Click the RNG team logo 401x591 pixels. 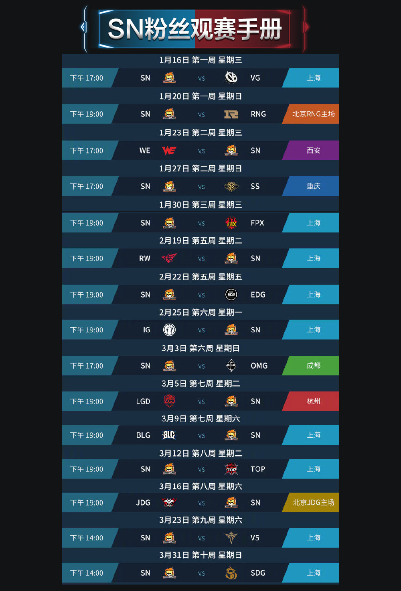[x=231, y=114]
